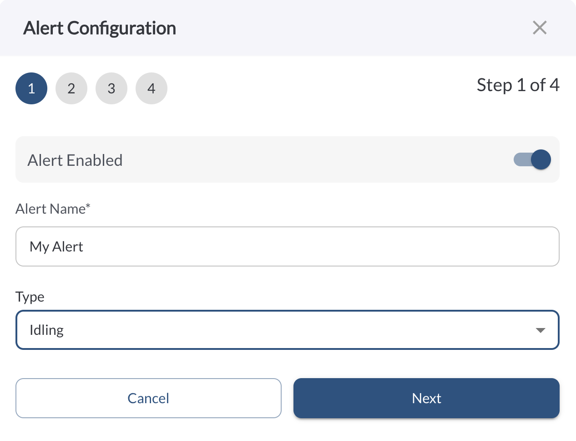Jump to step 2 in wizard
The height and width of the screenshot is (441, 576).
click(71, 88)
